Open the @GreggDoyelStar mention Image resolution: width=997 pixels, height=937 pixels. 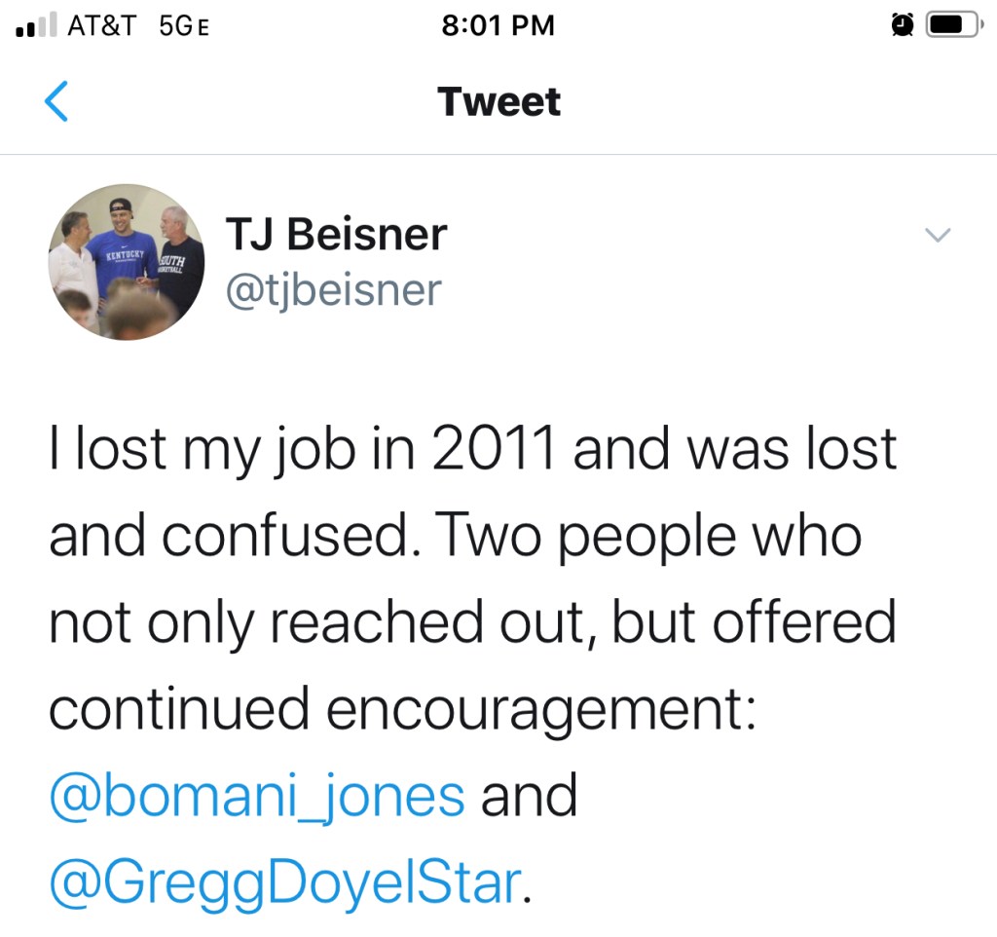[284, 882]
